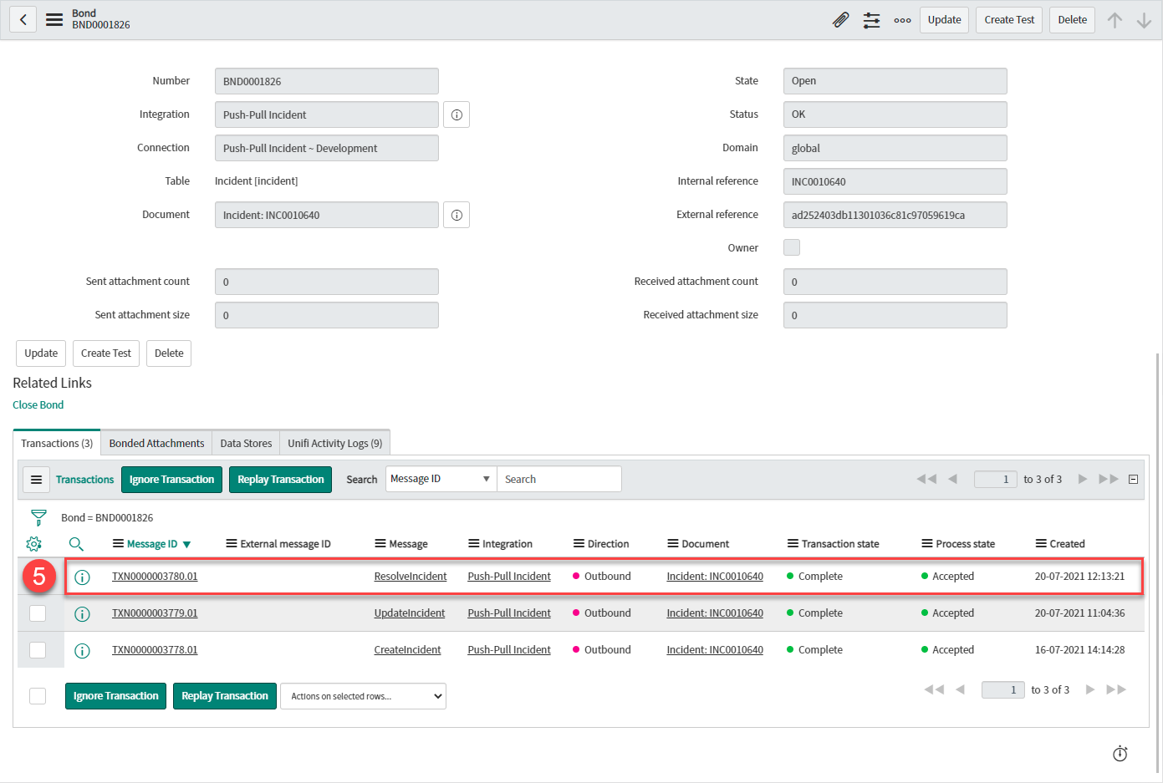Open the more options ellipsis menu

point(902,20)
